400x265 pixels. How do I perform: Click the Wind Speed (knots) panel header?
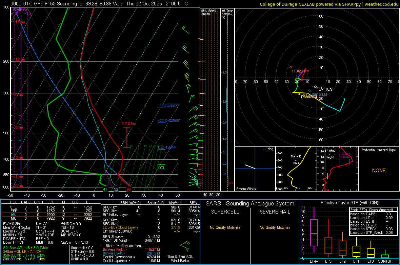click(x=208, y=12)
